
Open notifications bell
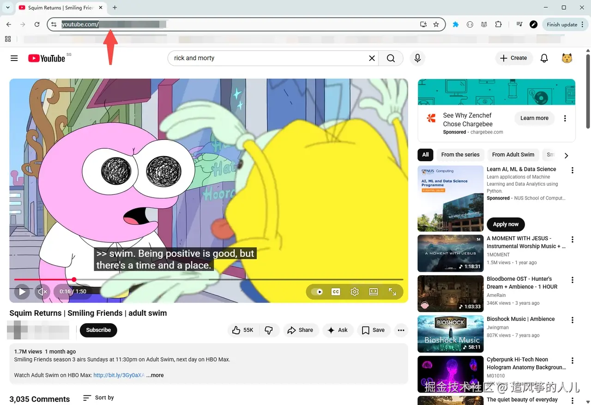tap(544, 58)
